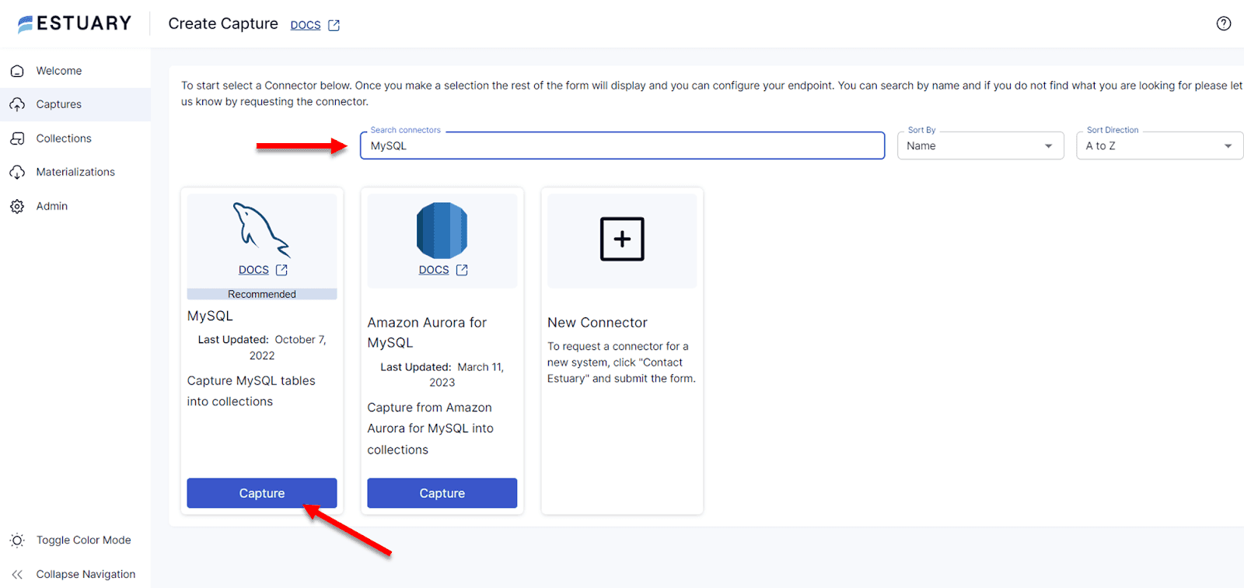The height and width of the screenshot is (588, 1244).
Task: Open DOCS link beside Create Capture
Action: pos(306,25)
